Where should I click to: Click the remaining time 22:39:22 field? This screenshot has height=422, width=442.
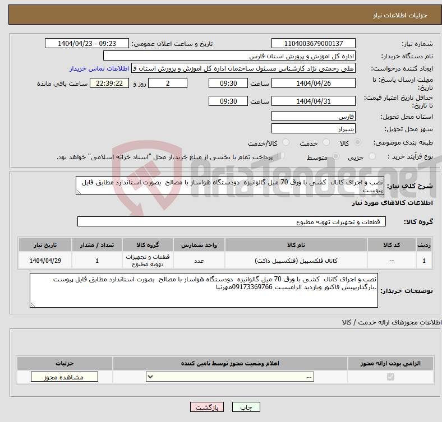(109, 83)
